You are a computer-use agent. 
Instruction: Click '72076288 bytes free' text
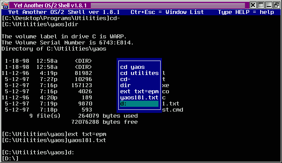104,122
